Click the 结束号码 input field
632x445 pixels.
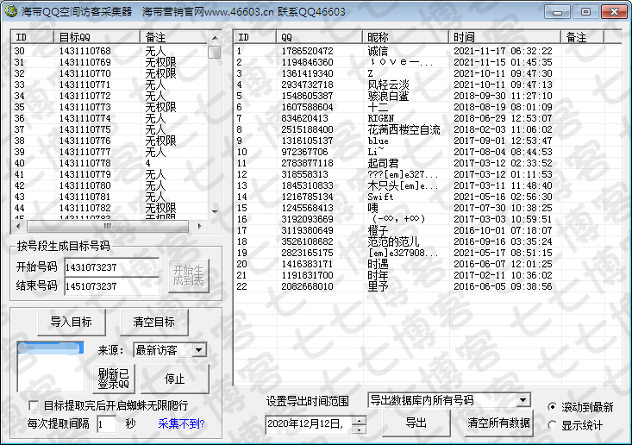tap(111, 286)
